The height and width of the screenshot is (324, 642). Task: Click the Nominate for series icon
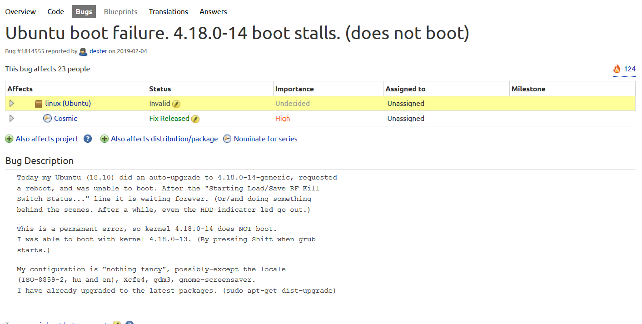227,139
